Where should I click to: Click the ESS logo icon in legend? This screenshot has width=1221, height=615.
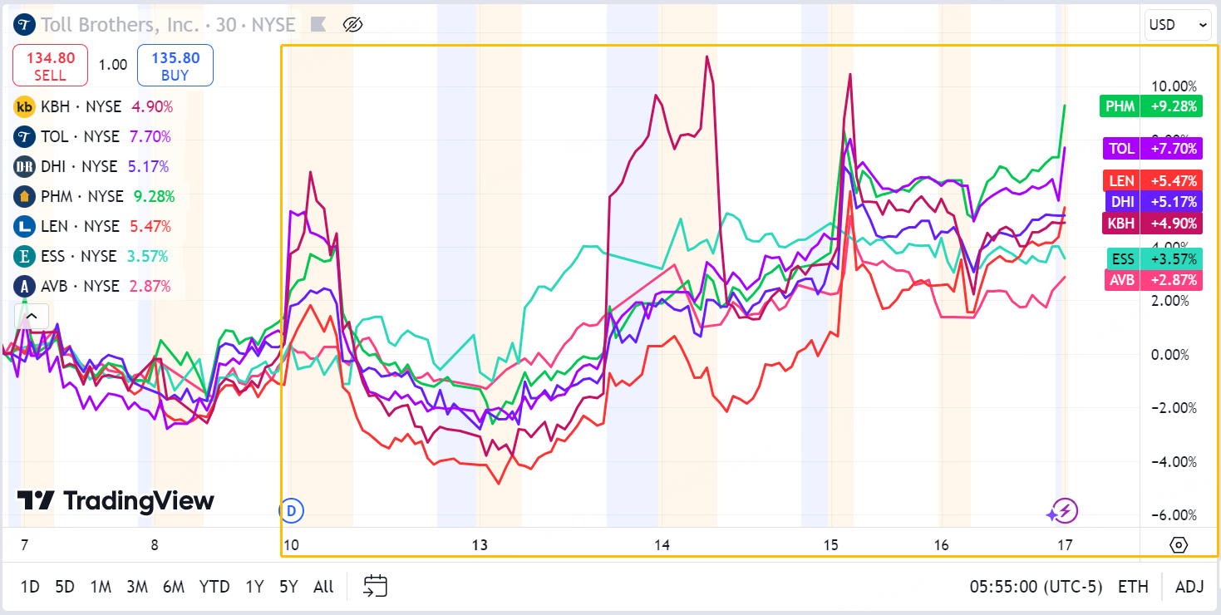click(25, 256)
